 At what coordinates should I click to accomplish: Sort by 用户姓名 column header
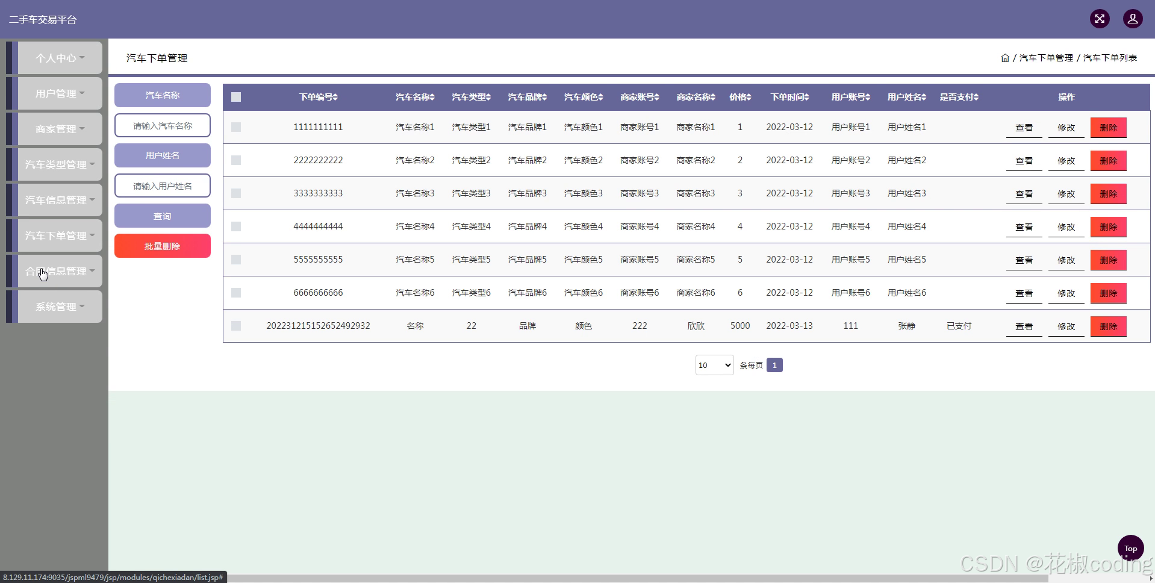pyautogui.click(x=907, y=97)
